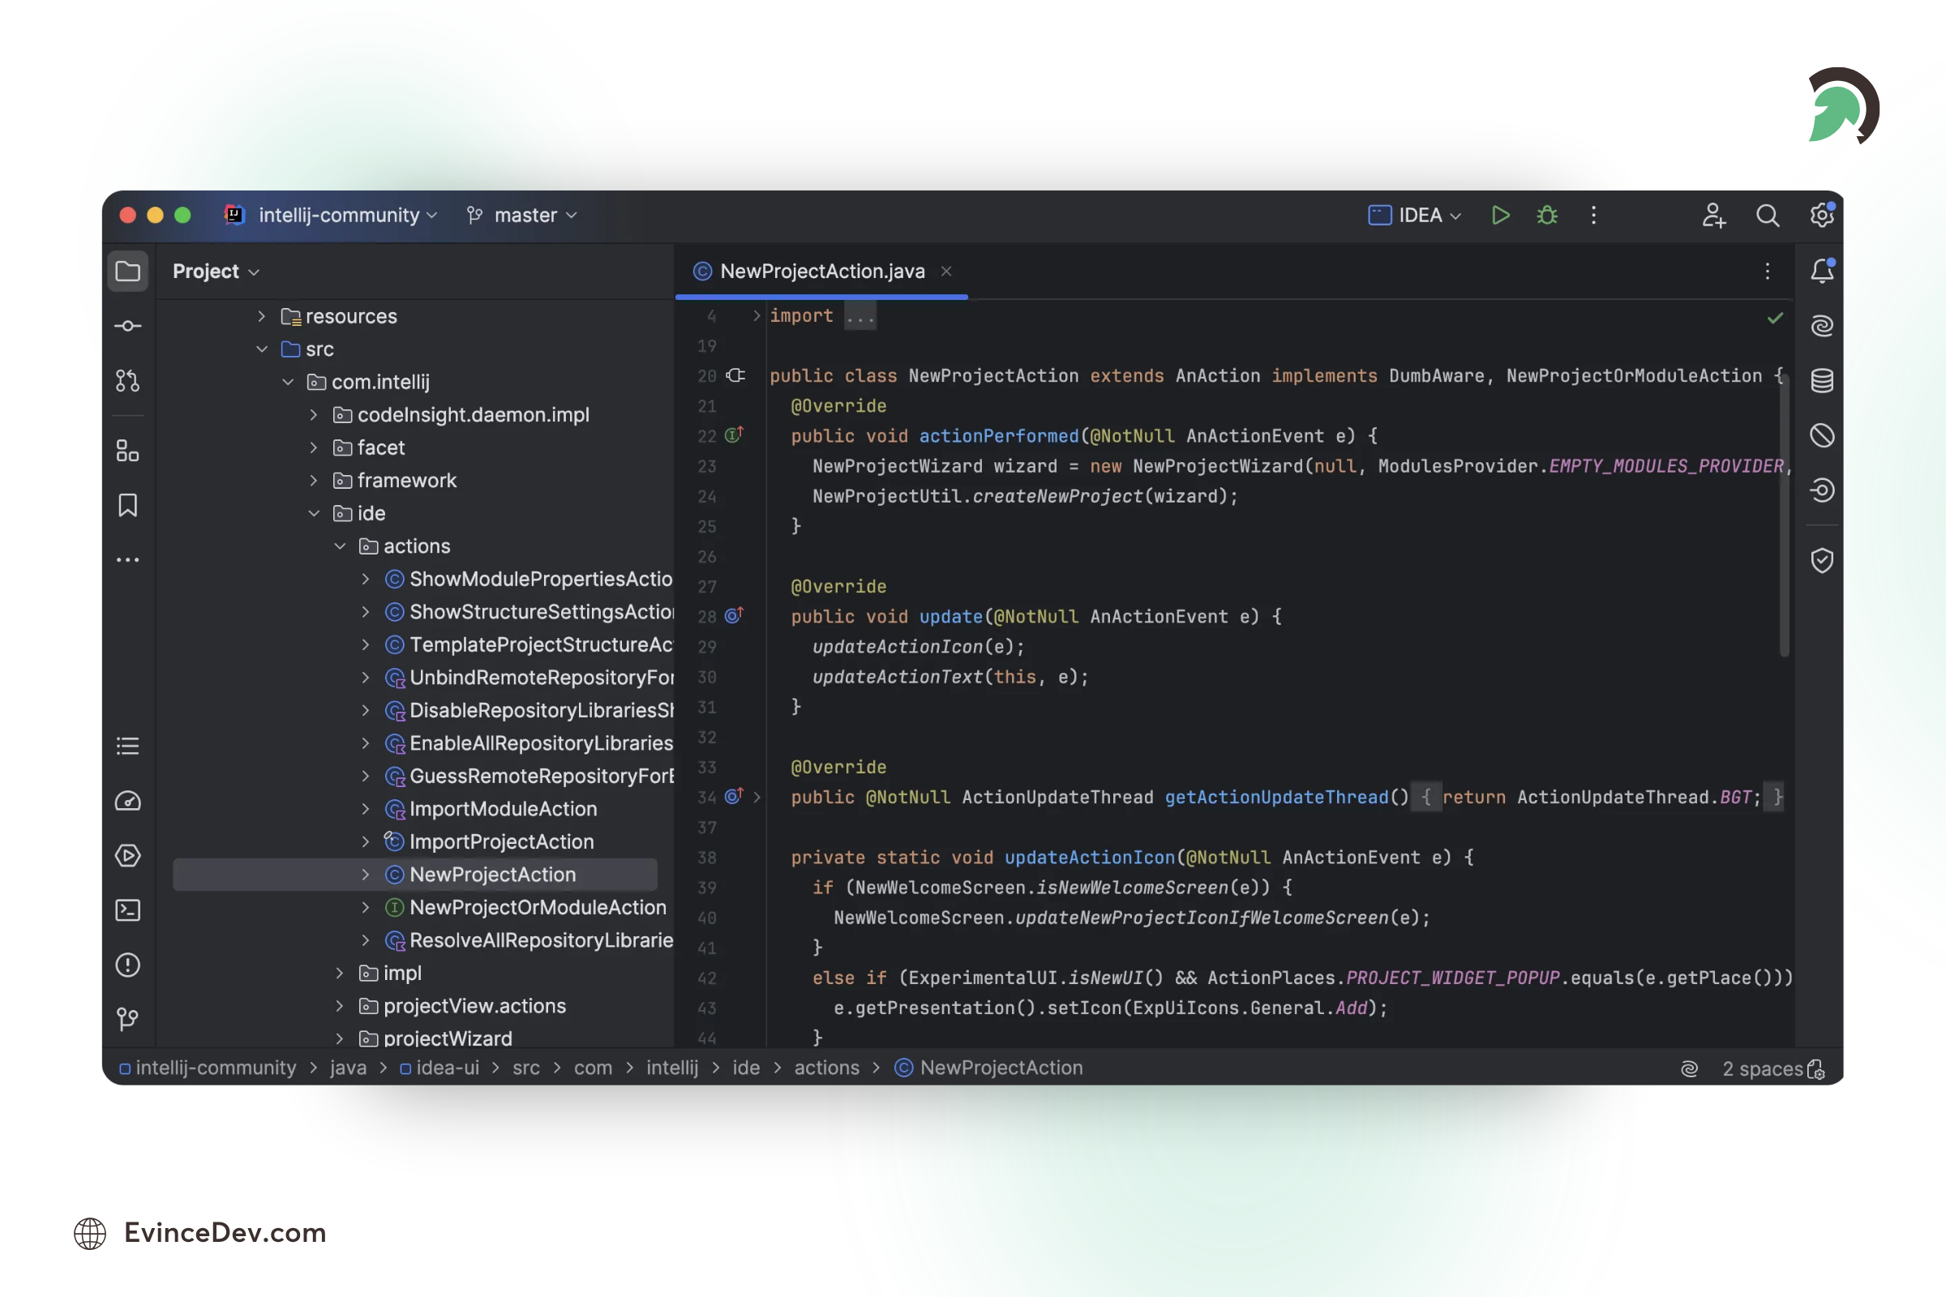Open the Terminal tool window icon
1946x1297 pixels.
click(127, 910)
